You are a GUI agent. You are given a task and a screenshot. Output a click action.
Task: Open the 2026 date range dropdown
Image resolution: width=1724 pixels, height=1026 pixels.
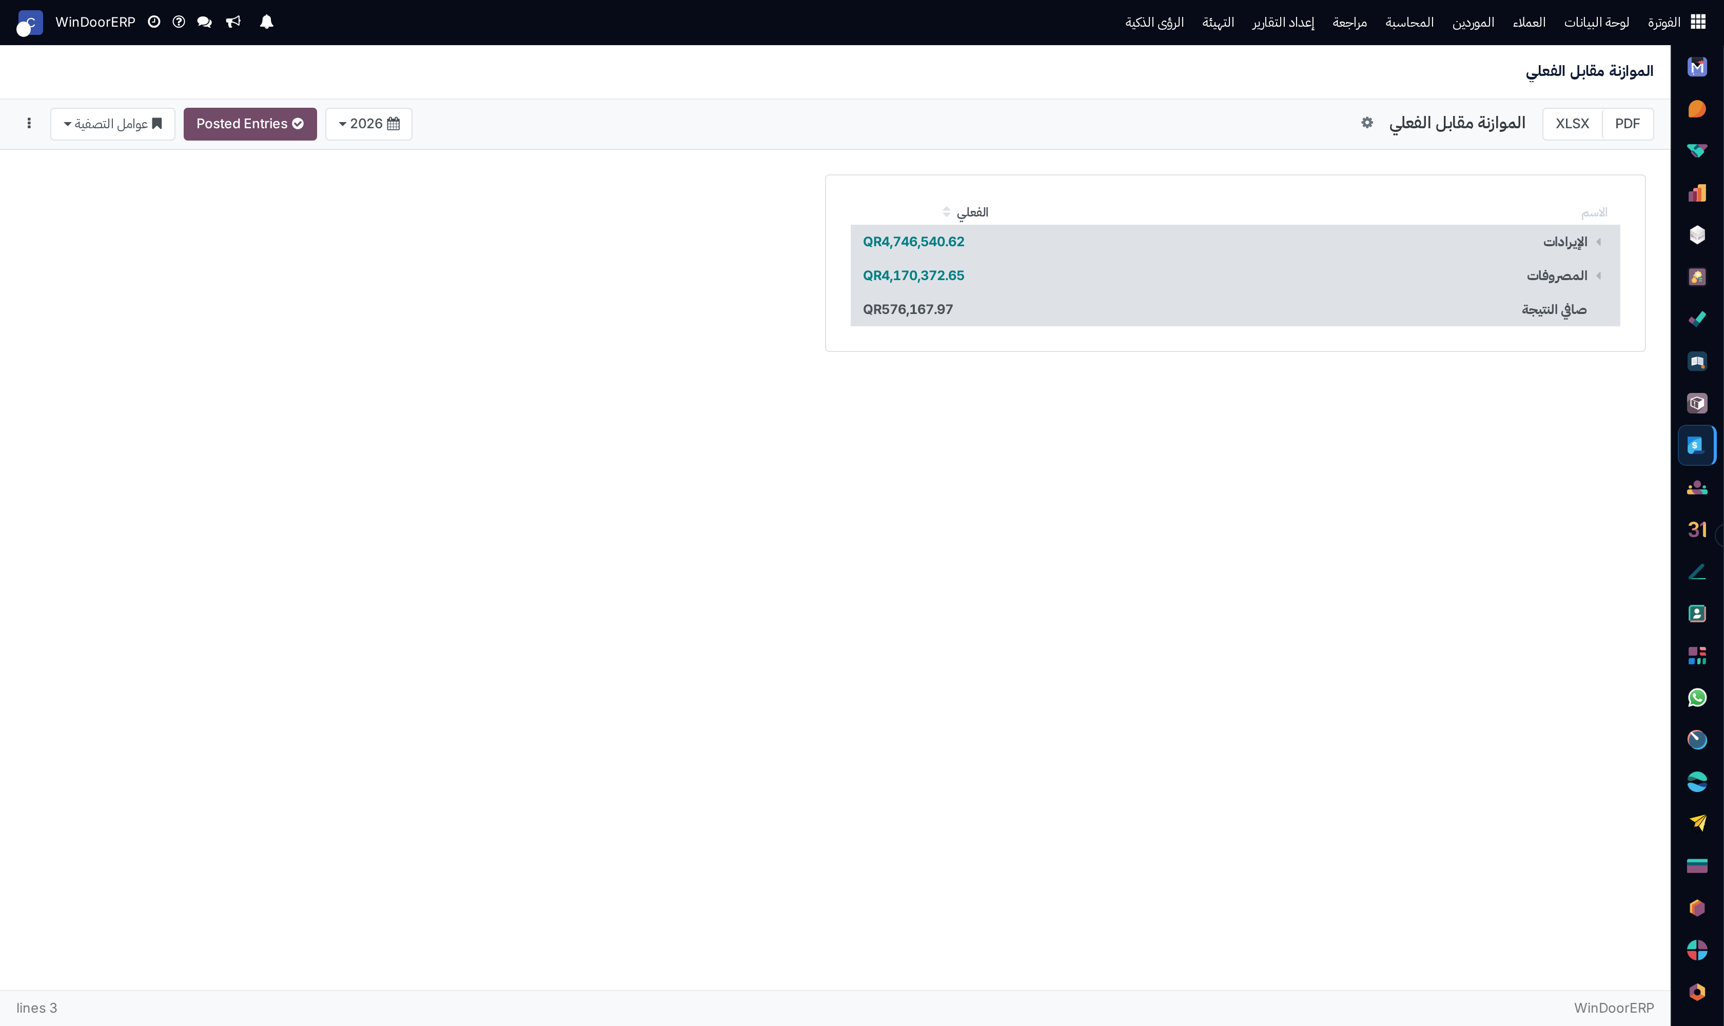tap(368, 124)
